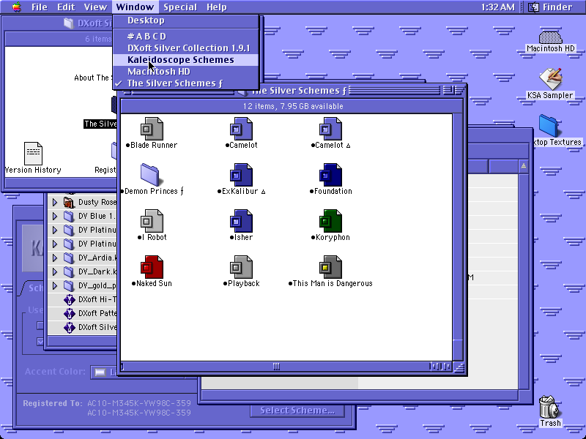Screen dimensions: 586x439
Task: Open the Apple menu icon
Action: [x=16, y=7]
